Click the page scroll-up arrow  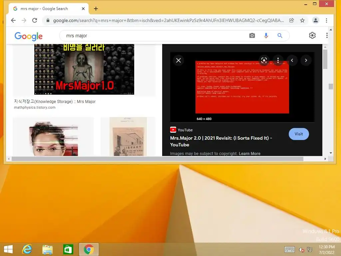[331, 30]
